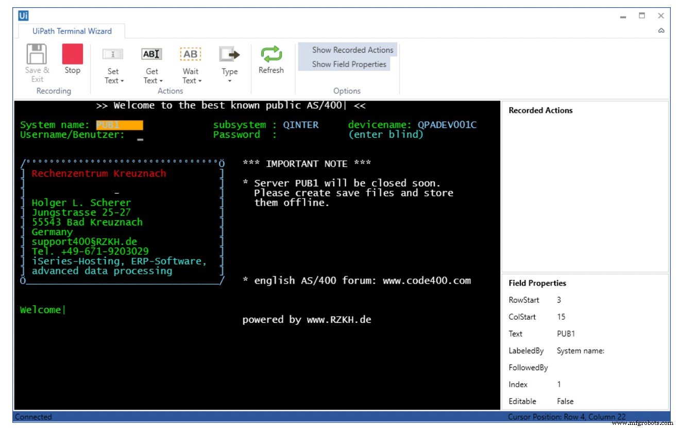The height and width of the screenshot is (428, 679).
Task: Click the Wait Text icon
Action: pos(190,54)
